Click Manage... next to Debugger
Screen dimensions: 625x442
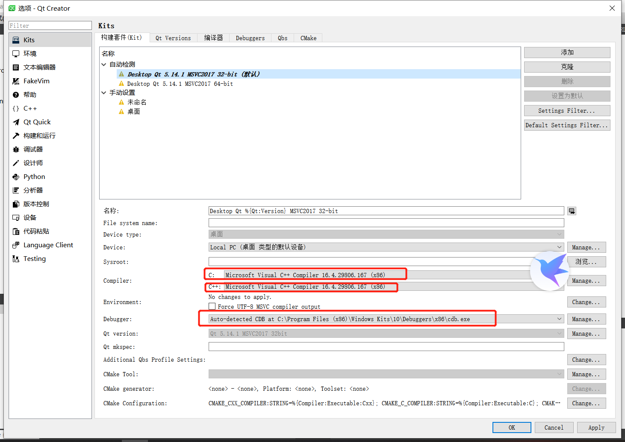coord(587,319)
